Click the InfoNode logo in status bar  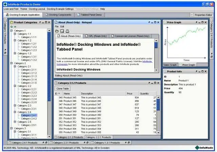(204, 148)
